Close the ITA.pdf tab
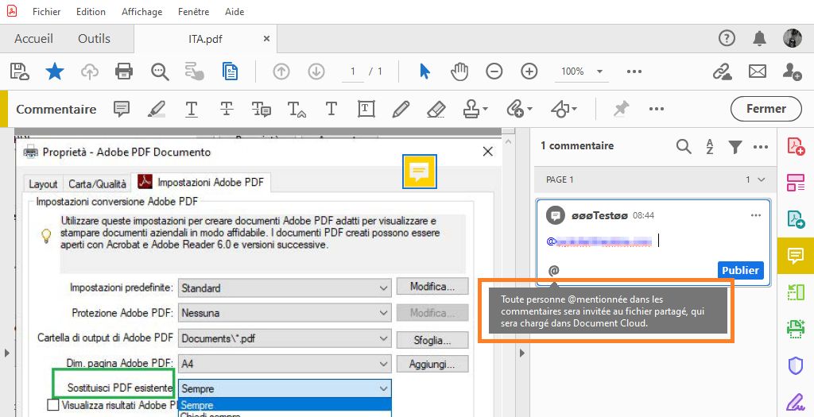The image size is (814, 417). [267, 38]
